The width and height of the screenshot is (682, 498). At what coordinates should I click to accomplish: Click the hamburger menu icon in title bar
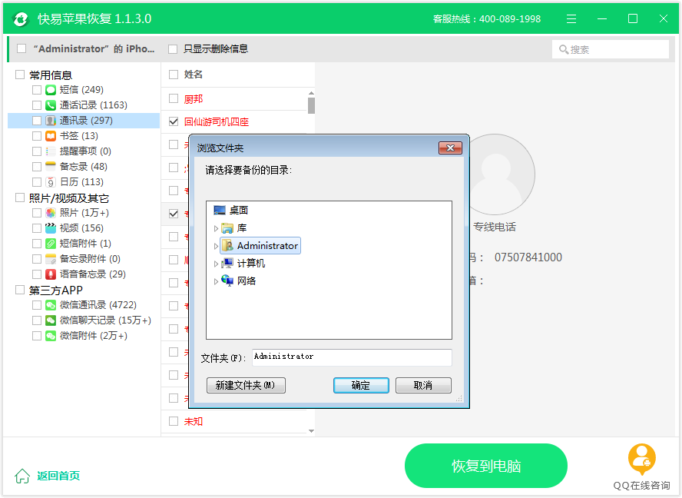(x=571, y=18)
